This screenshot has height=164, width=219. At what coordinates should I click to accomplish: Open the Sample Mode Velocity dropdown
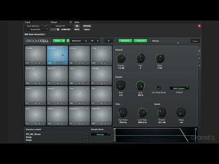tap(100, 134)
